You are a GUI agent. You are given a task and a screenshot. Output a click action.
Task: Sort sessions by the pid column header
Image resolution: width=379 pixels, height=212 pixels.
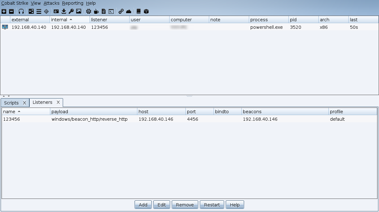tap(303, 20)
